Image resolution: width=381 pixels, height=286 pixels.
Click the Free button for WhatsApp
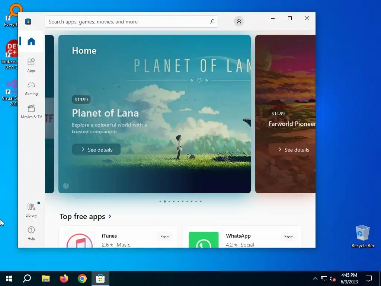(x=288, y=236)
